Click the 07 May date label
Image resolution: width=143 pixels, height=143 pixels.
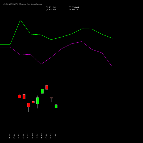(x=46, y=136)
